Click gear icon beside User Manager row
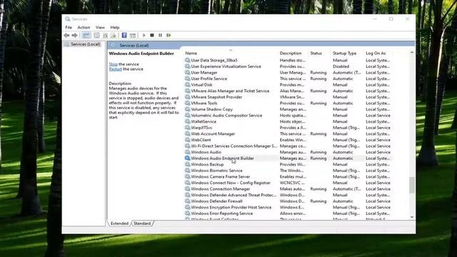The image size is (457, 257). (187, 73)
